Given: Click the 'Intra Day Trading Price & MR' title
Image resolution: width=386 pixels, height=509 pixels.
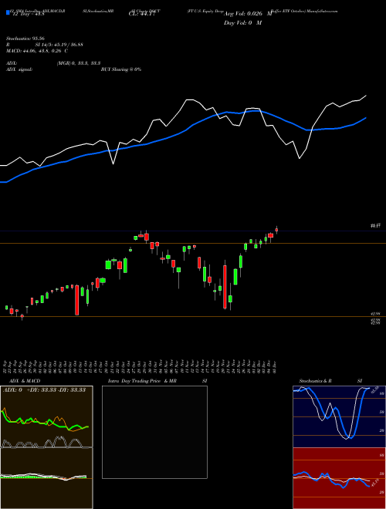Looking at the screenshot, I should (x=142, y=381).
